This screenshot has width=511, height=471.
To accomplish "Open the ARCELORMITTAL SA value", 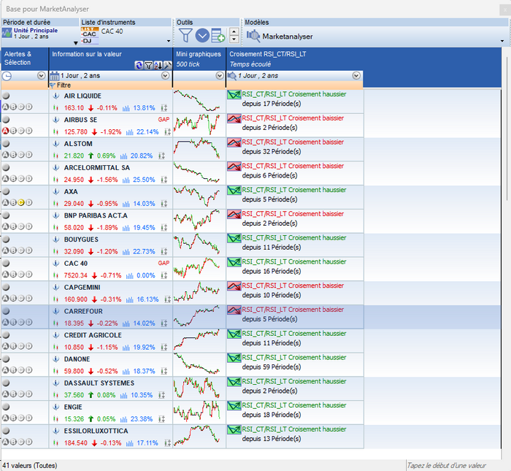I will click(97, 167).
